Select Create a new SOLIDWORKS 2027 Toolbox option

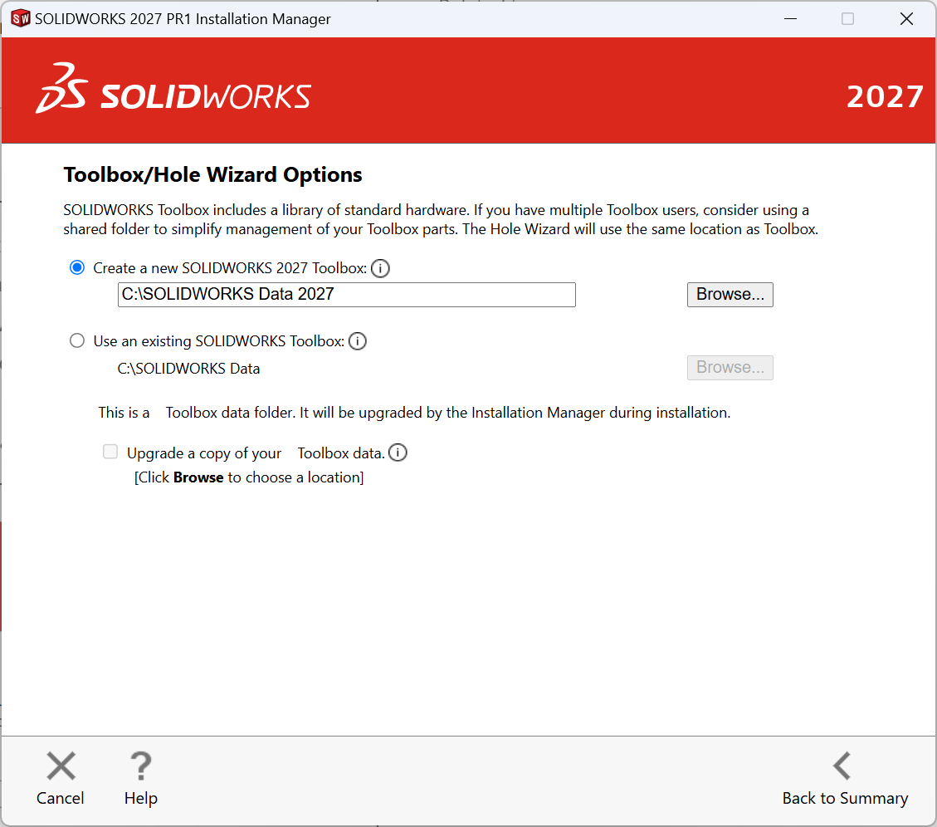(77, 267)
